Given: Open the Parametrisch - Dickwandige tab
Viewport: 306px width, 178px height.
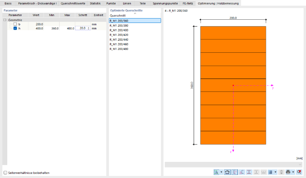Looking at the screenshot, I should tap(37, 3).
